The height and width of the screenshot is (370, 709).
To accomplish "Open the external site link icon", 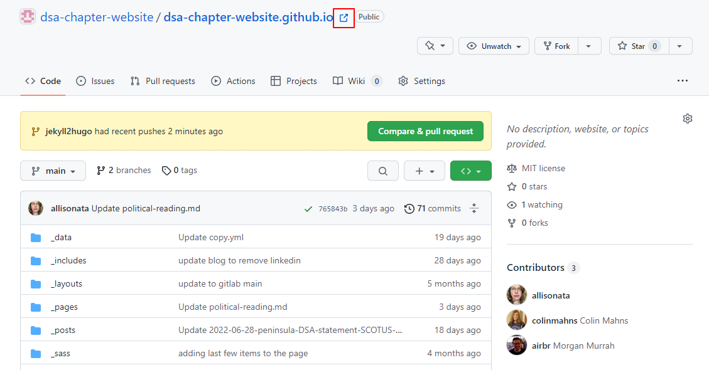I will [344, 18].
